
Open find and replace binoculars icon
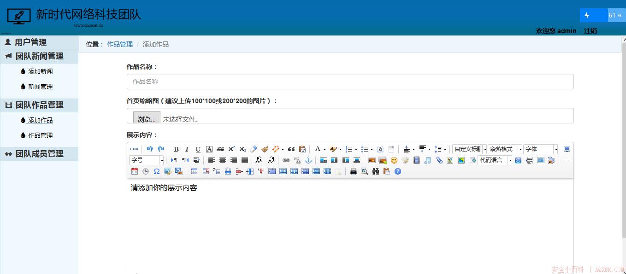click(376, 171)
